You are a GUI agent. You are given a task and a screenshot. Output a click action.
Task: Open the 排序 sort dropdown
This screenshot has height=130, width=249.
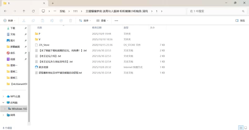(x=85, y=20)
